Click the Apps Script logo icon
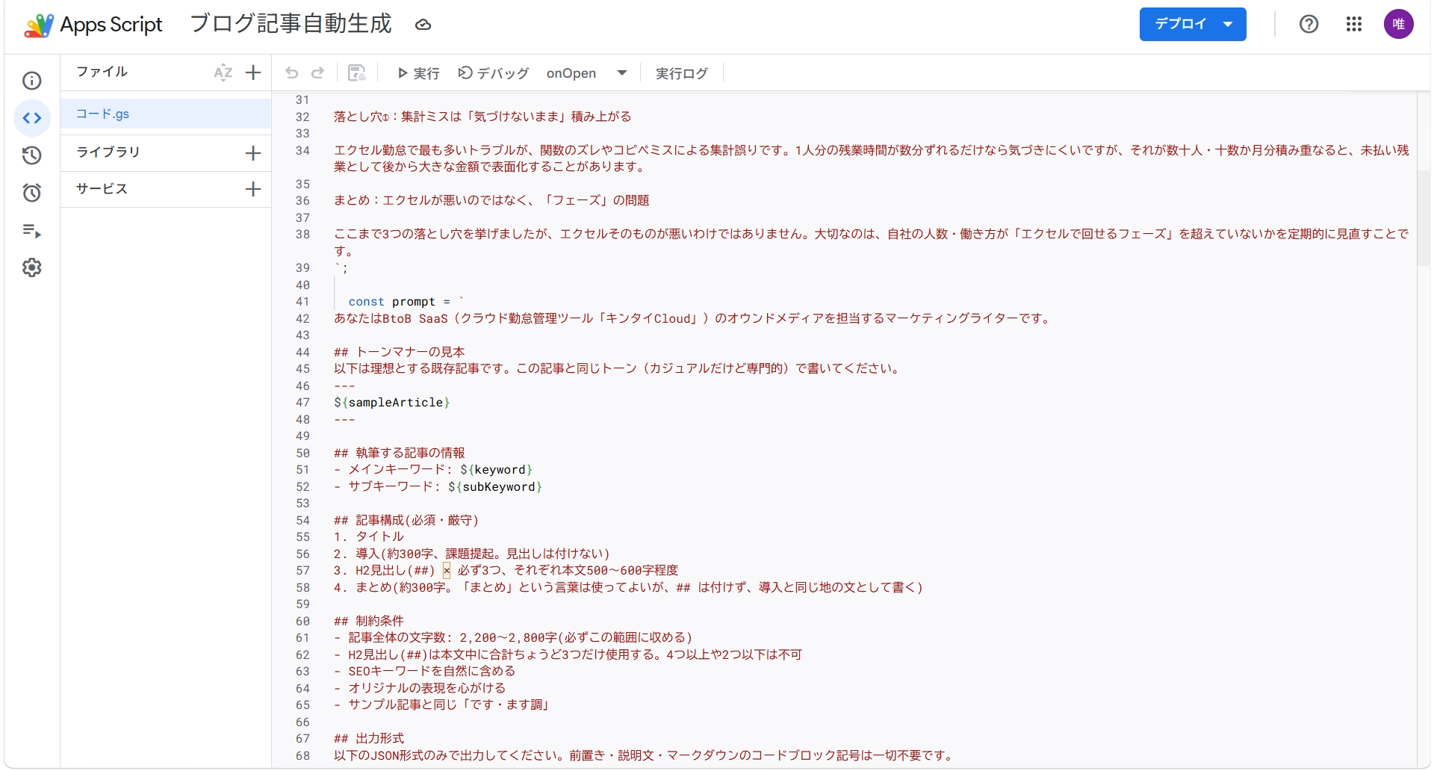Screen dimensions: 1434x771 click(x=39, y=25)
